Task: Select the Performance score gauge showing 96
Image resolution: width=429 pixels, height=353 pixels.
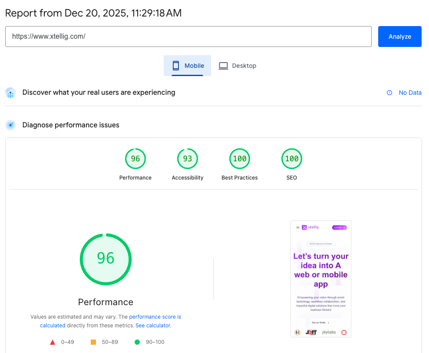Action: tap(135, 159)
